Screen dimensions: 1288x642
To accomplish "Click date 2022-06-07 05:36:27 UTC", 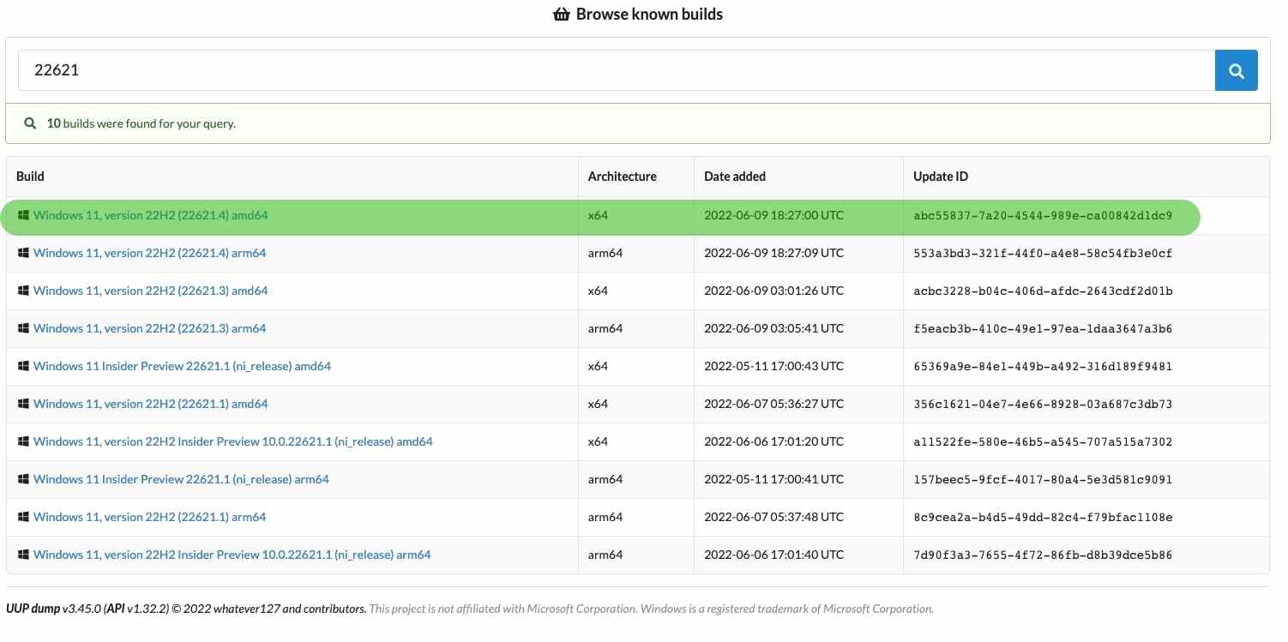I will tap(773, 404).
